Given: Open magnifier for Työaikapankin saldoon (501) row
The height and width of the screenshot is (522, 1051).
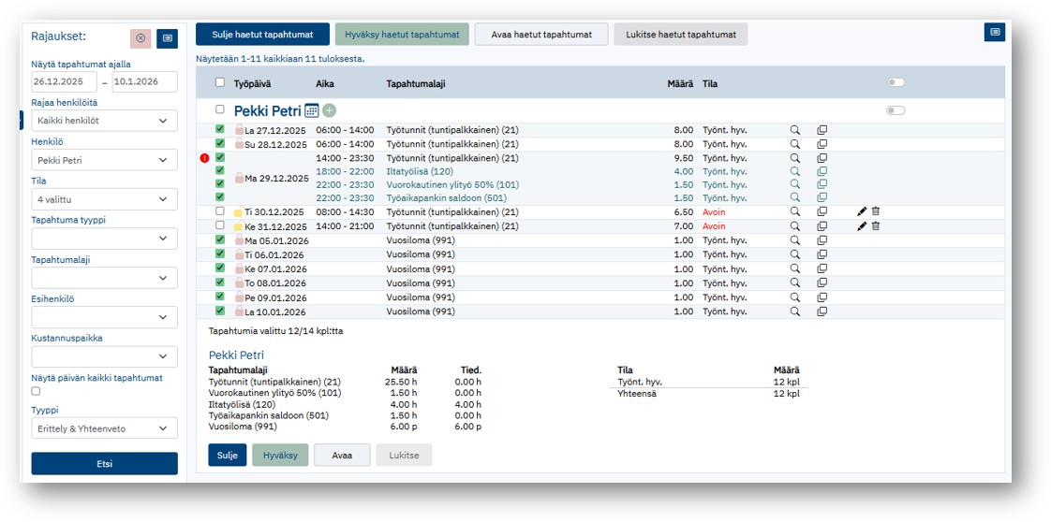Looking at the screenshot, I should (x=795, y=197).
